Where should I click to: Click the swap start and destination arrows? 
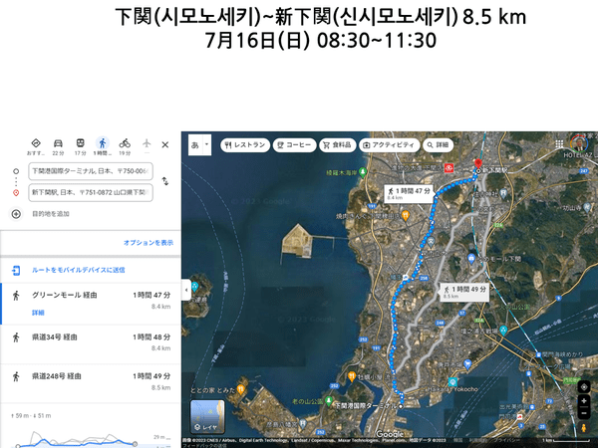[x=165, y=181]
